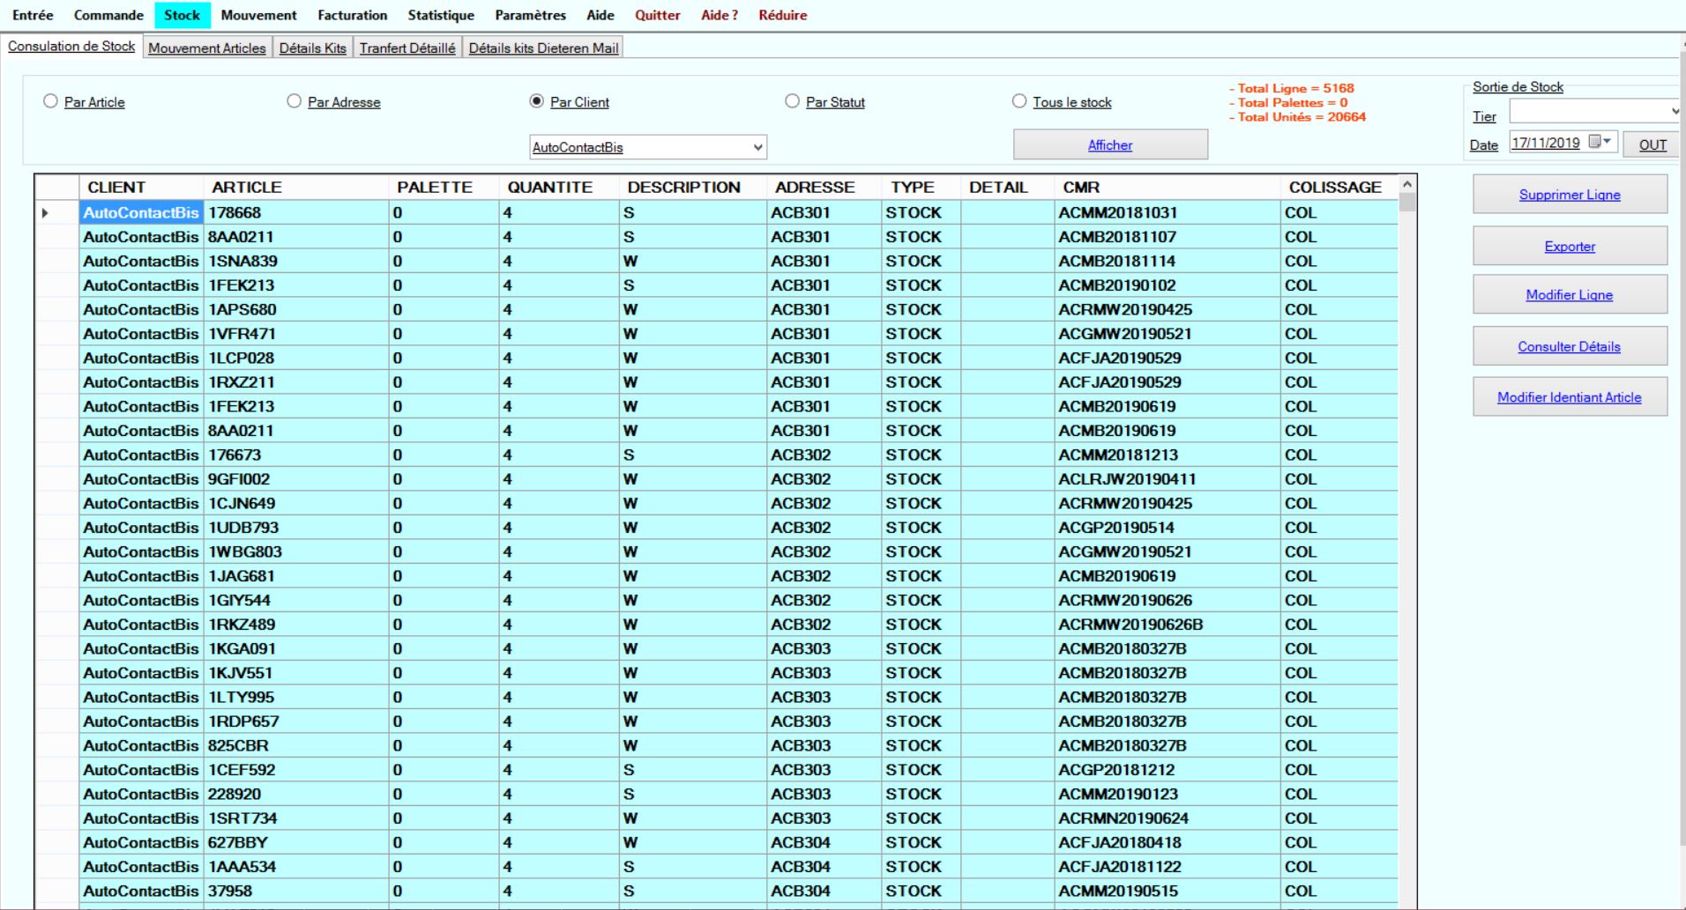1686x910 pixels.
Task: Select CMR cell ACGMW20190521 in row 1VFR471
Action: [1168, 334]
